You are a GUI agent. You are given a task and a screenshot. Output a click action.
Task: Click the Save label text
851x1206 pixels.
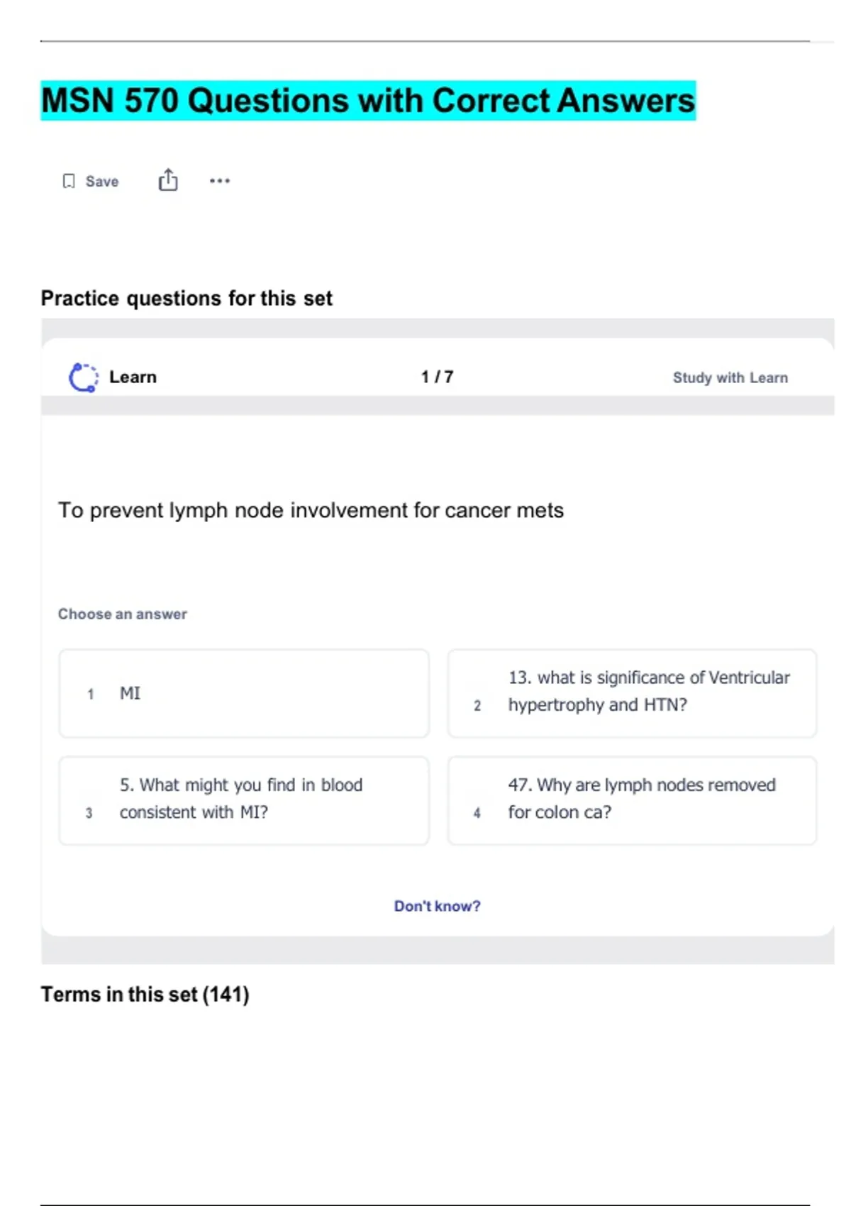102,182
